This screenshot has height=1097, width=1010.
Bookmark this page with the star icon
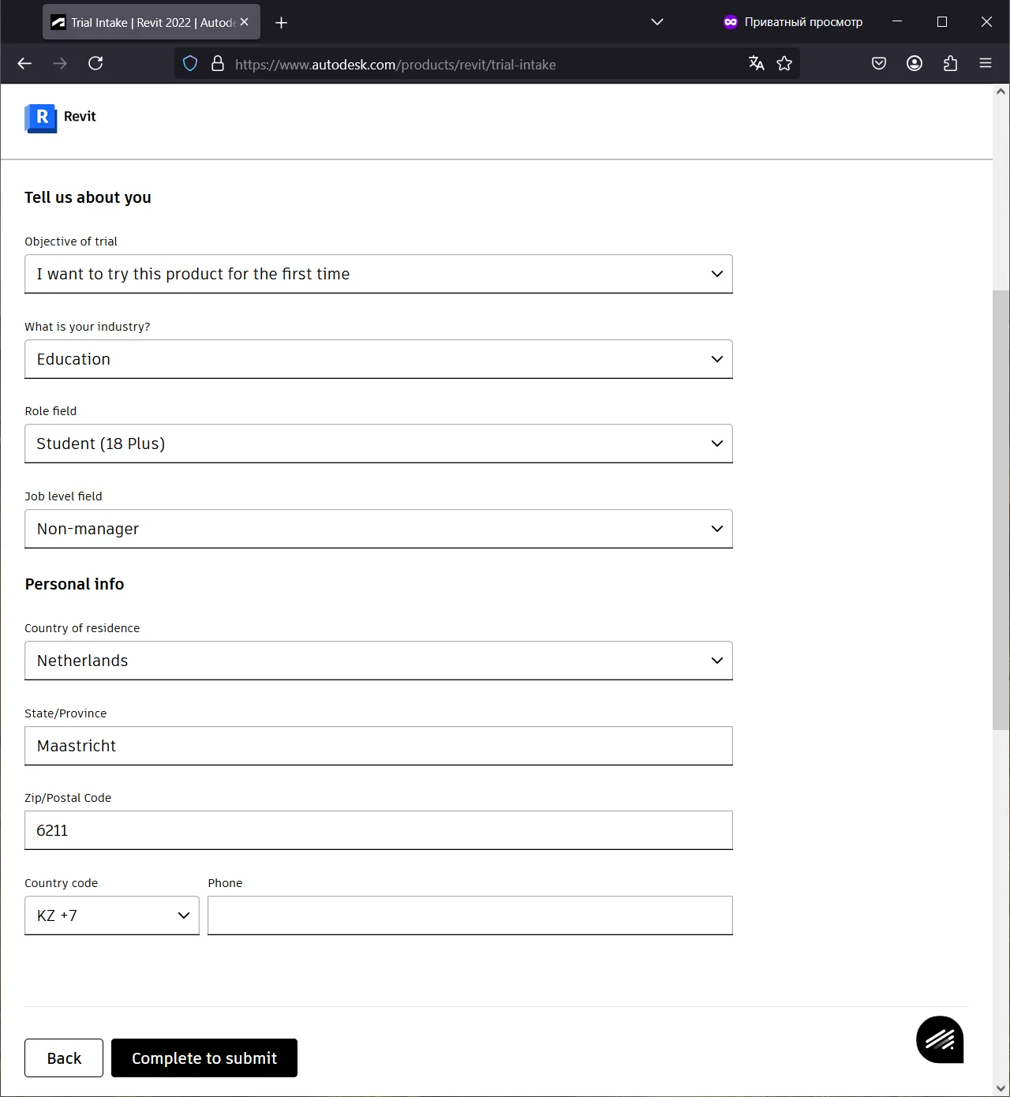click(784, 63)
